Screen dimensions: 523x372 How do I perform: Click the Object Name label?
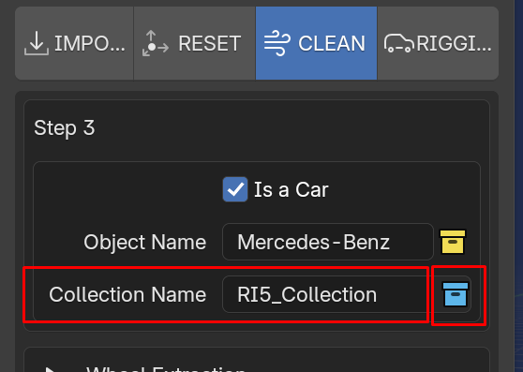[144, 242]
